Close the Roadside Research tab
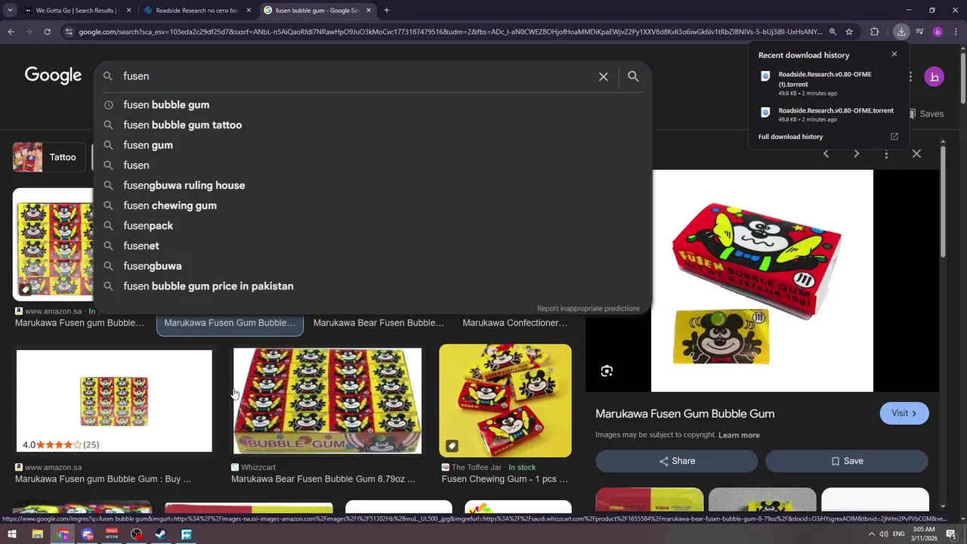The height and width of the screenshot is (544, 967). pos(249,11)
